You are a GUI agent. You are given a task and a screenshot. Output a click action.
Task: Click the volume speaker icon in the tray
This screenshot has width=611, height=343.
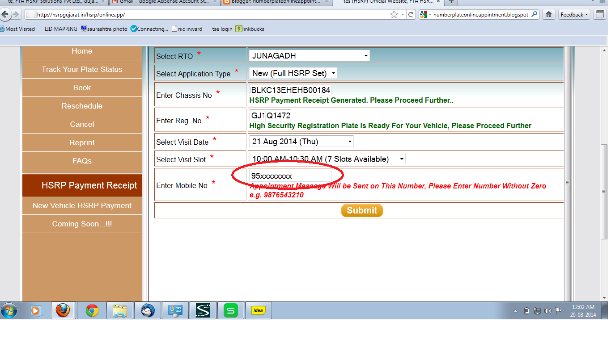pos(547,311)
